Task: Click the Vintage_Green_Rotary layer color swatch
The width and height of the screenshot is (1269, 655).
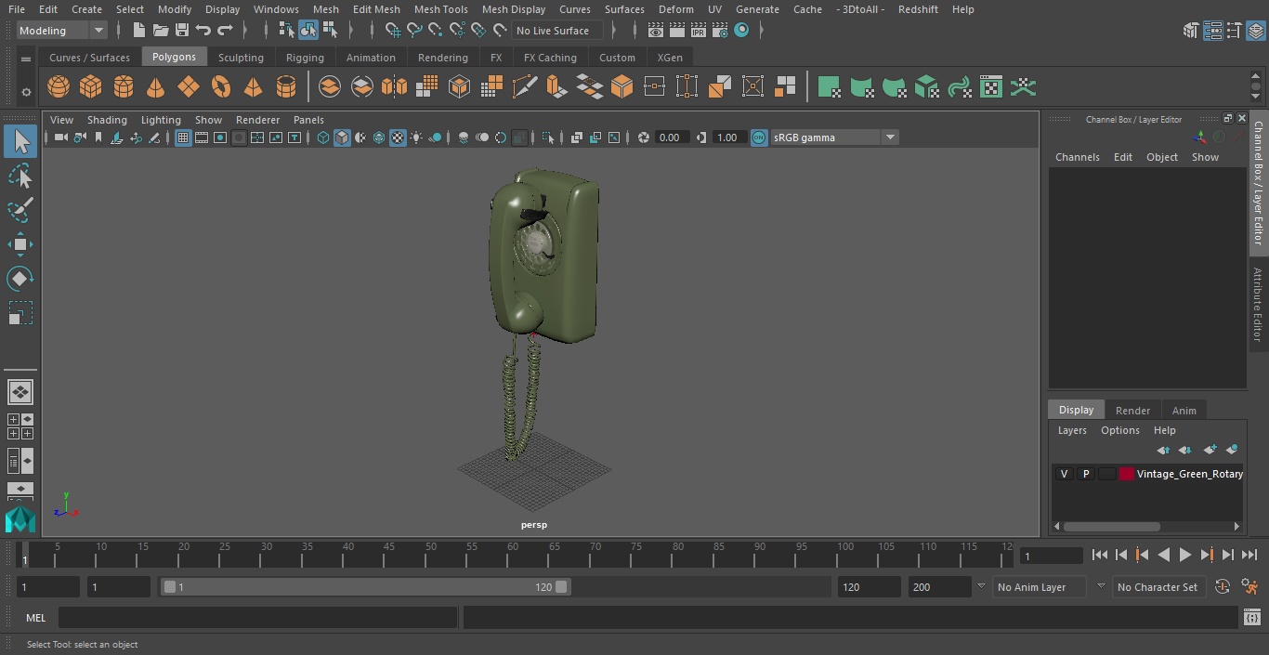Action: tap(1126, 474)
